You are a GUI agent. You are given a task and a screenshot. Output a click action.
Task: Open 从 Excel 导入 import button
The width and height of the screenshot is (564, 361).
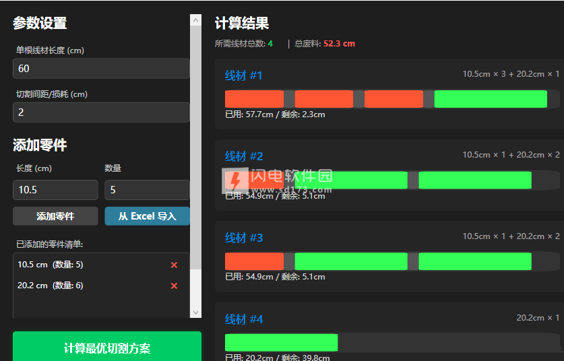(x=147, y=216)
